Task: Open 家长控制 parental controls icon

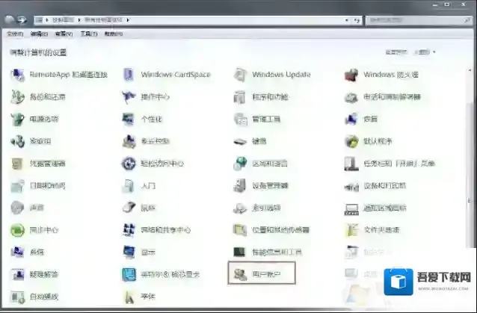Action: 129,141
